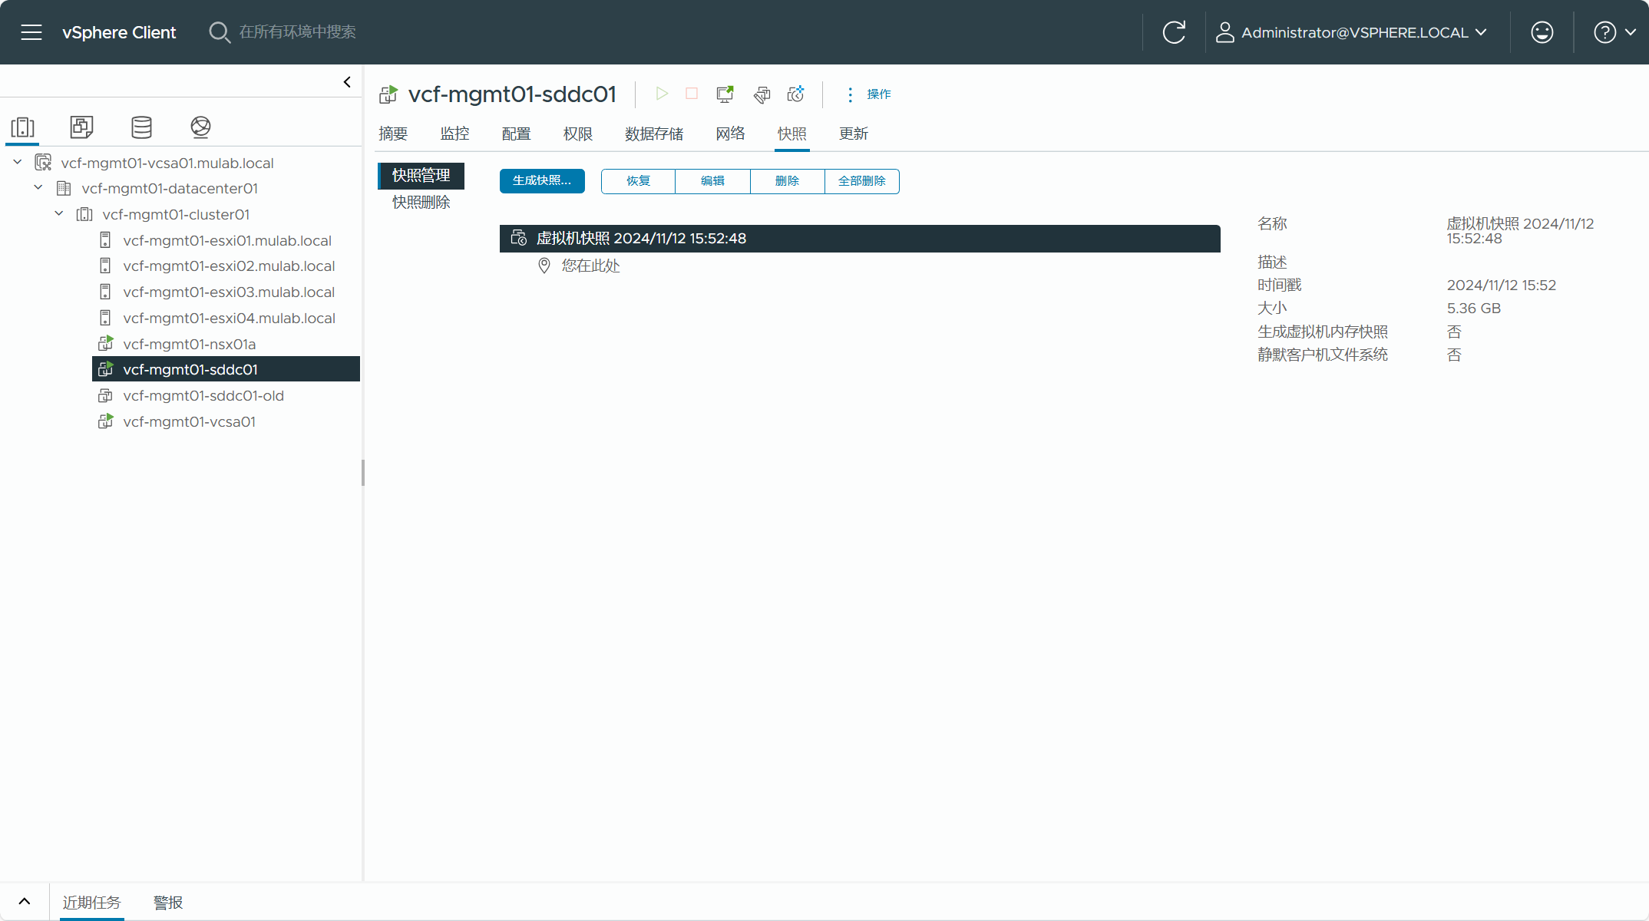This screenshot has width=1649, height=921.
Task: Collapse the left navigation pane
Action: point(347,82)
